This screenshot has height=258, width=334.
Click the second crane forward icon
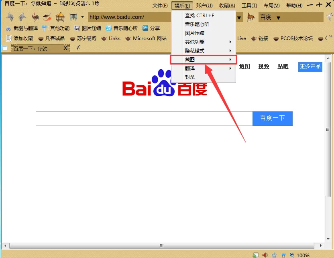pos(22,17)
